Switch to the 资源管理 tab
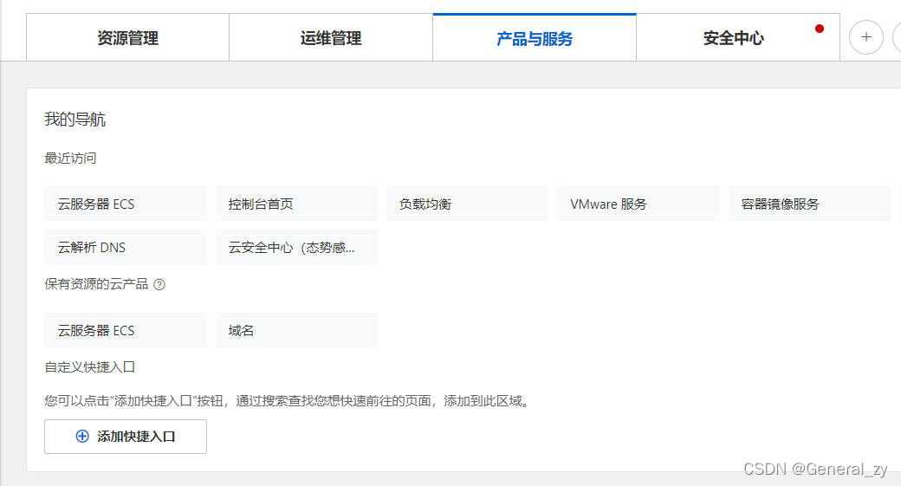The width and height of the screenshot is (901, 486). click(x=127, y=38)
